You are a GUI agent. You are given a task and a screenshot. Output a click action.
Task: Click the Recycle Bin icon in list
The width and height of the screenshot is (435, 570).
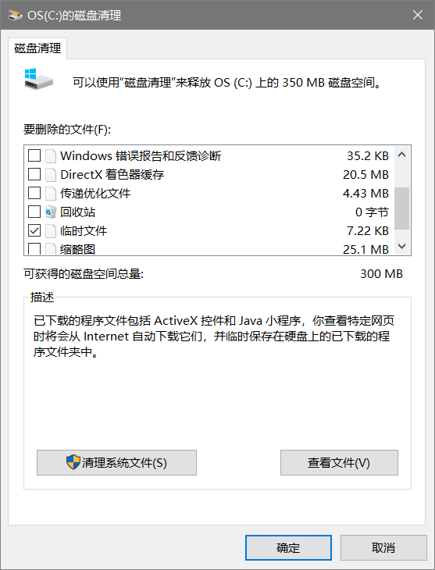51,212
